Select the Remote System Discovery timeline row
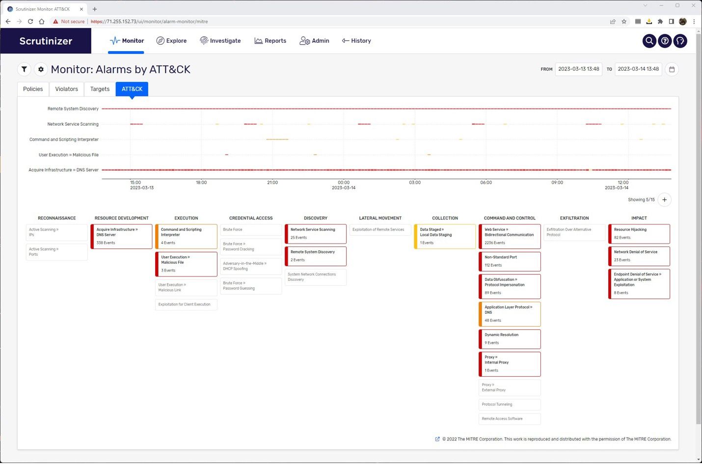Viewport: 702px width, 465px height. coord(73,109)
